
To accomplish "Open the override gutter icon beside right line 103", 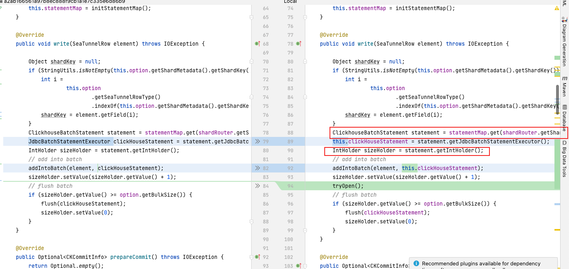I will coord(299,266).
